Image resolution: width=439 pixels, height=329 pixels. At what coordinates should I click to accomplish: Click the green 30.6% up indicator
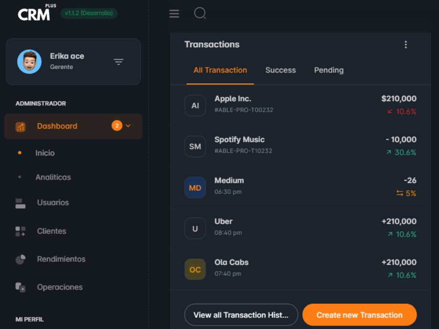click(401, 153)
